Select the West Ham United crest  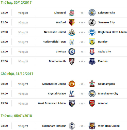point(92,126)
